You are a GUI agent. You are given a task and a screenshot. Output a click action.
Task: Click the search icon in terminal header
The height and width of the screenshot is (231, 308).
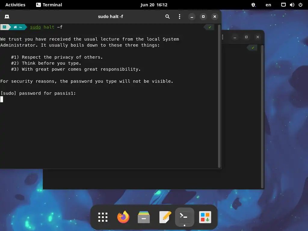point(167,17)
